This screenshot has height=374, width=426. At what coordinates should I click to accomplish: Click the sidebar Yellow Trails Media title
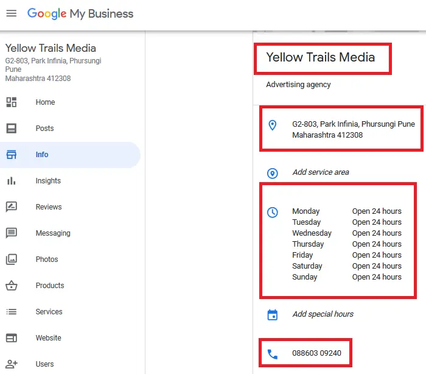51,48
